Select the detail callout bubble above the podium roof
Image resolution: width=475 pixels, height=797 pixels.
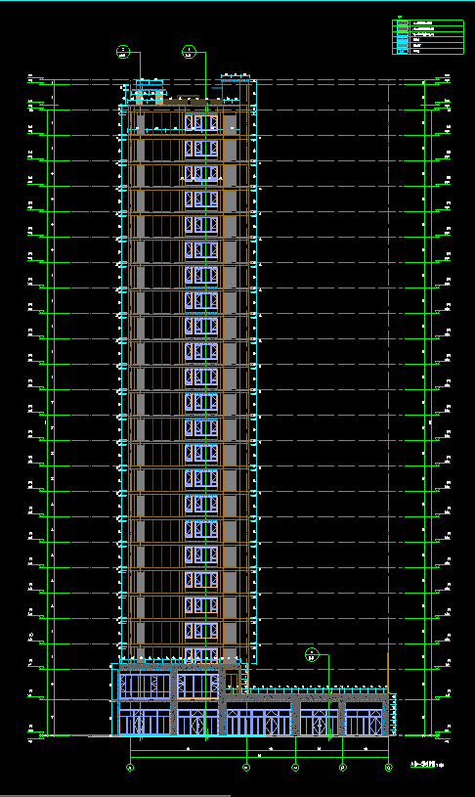(312, 655)
